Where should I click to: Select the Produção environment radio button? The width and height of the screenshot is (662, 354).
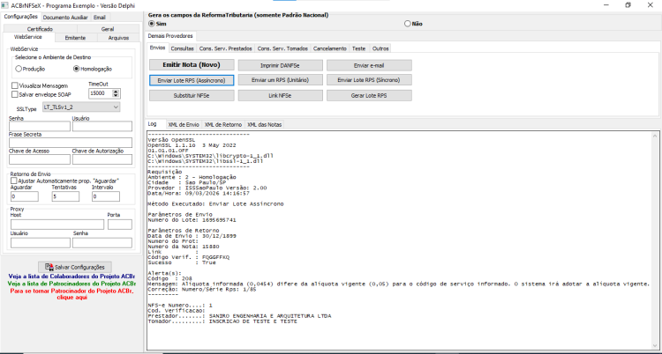(x=19, y=69)
